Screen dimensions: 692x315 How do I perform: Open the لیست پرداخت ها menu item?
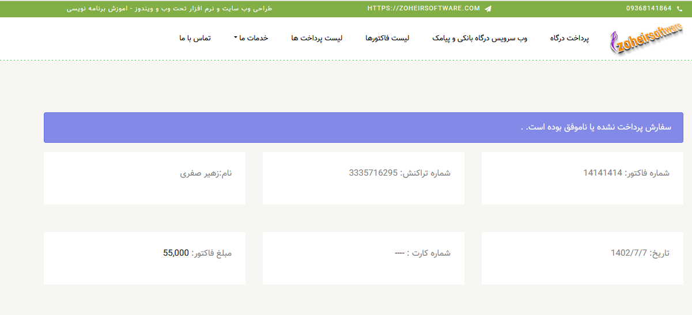[317, 38]
